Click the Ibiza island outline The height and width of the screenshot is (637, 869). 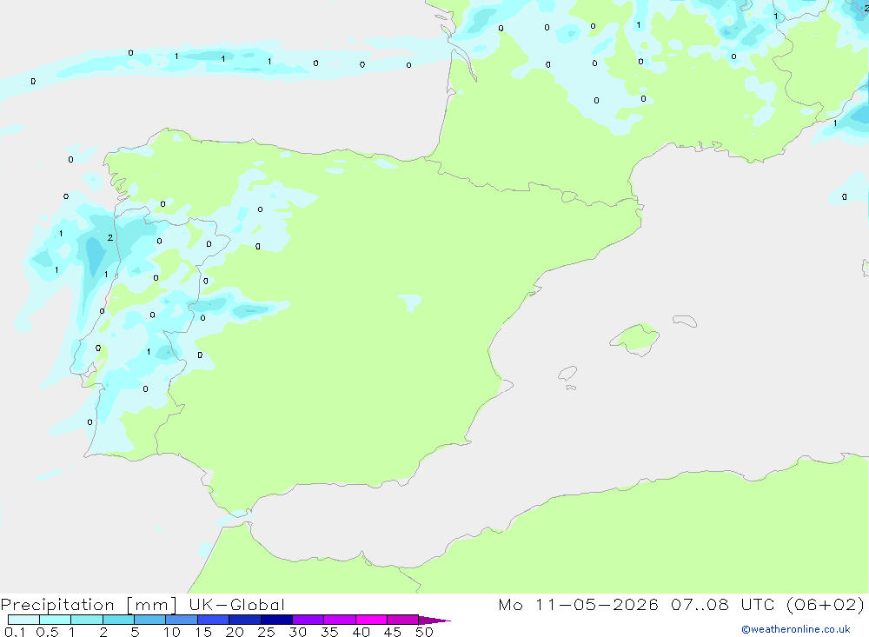[567, 374]
